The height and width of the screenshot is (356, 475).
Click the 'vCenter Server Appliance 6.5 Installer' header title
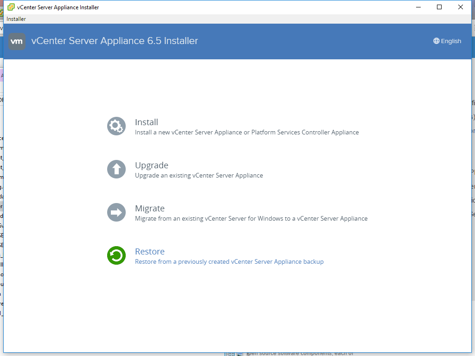pyautogui.click(x=115, y=41)
